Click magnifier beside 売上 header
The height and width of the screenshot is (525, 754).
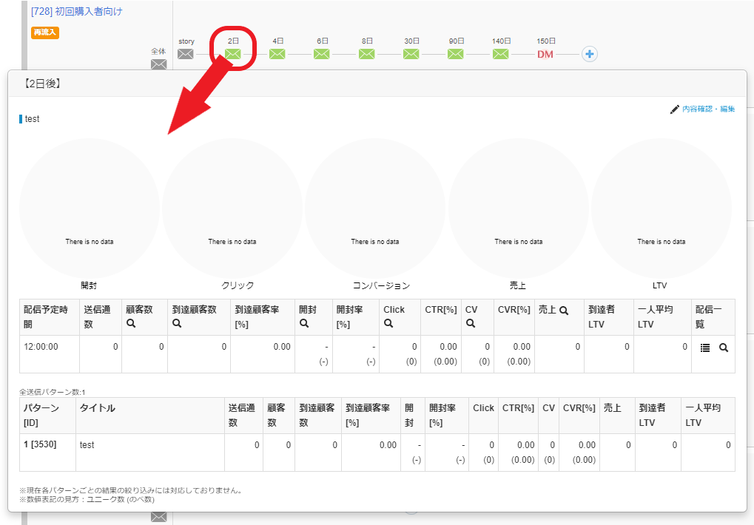point(564,311)
